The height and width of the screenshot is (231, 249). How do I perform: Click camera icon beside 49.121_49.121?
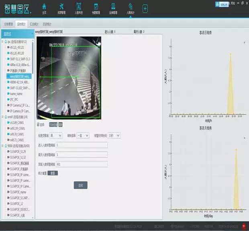coord(8,47)
